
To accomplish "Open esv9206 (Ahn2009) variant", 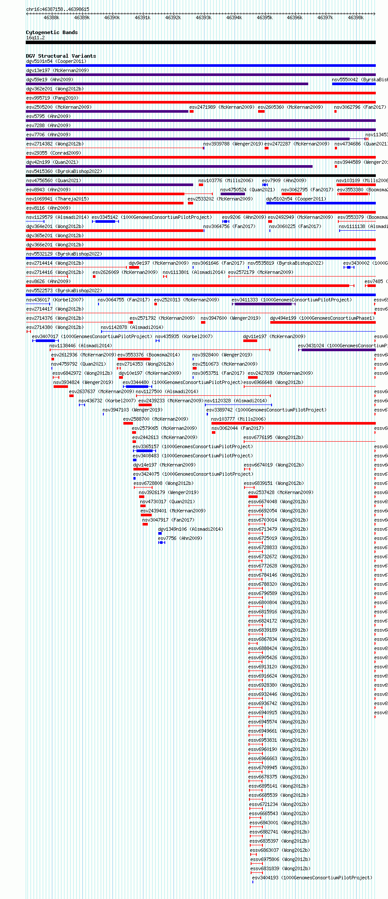I will [244, 218].
